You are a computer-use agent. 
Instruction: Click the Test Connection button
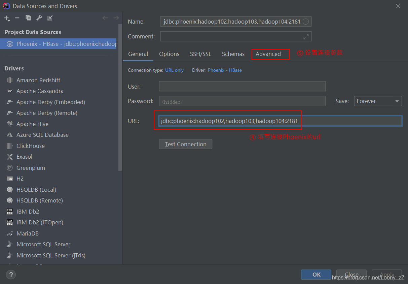click(186, 144)
